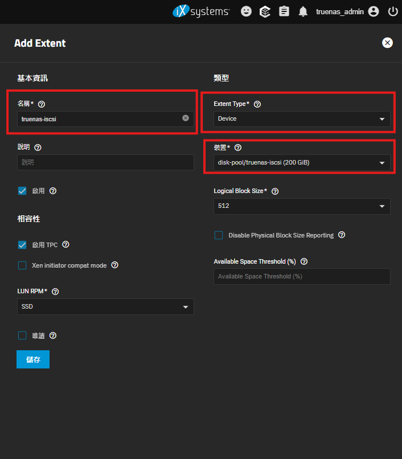The width and height of the screenshot is (402, 459).
Task: Open the LUN RPM dropdown
Action: 105,307
